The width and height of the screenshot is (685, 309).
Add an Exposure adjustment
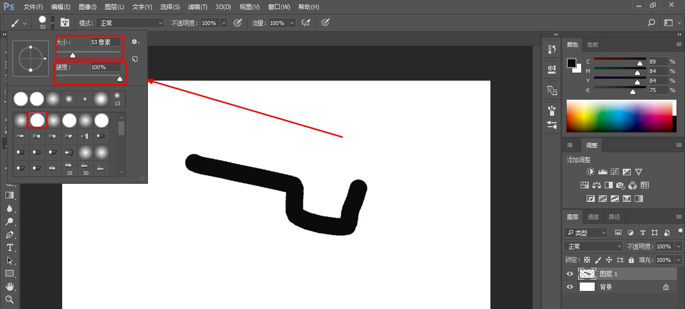[x=626, y=172]
